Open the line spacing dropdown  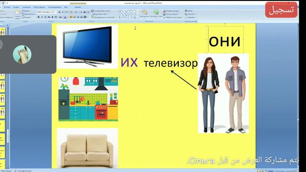(88, 12)
